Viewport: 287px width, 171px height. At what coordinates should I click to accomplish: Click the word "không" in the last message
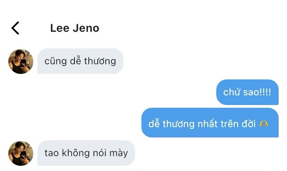(76, 153)
